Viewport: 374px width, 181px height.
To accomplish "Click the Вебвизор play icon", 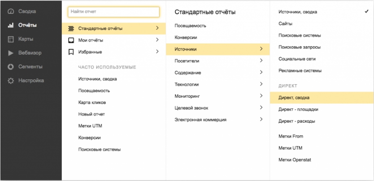I will pos(11,53).
